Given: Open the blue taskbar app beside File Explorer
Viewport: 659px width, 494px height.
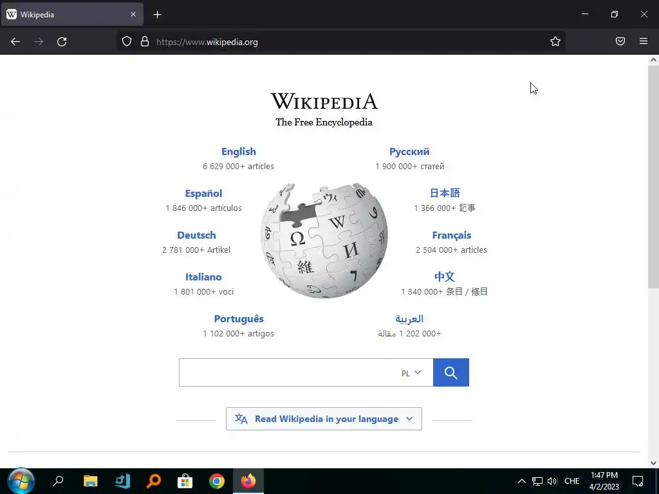Looking at the screenshot, I should 122,481.
